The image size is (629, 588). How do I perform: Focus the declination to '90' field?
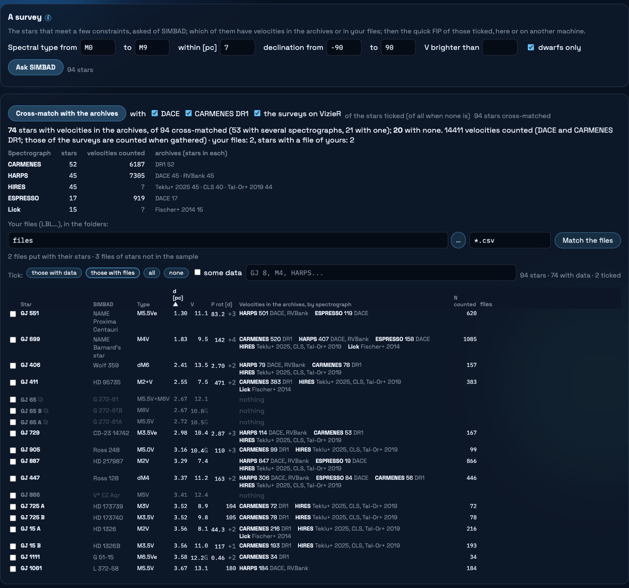pos(398,48)
